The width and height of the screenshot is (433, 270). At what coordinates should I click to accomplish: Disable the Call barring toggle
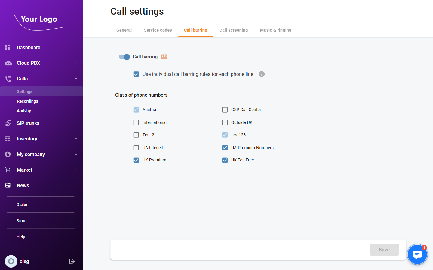point(124,57)
